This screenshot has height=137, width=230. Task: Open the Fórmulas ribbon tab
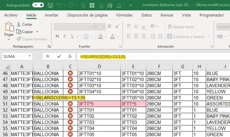[124, 15]
